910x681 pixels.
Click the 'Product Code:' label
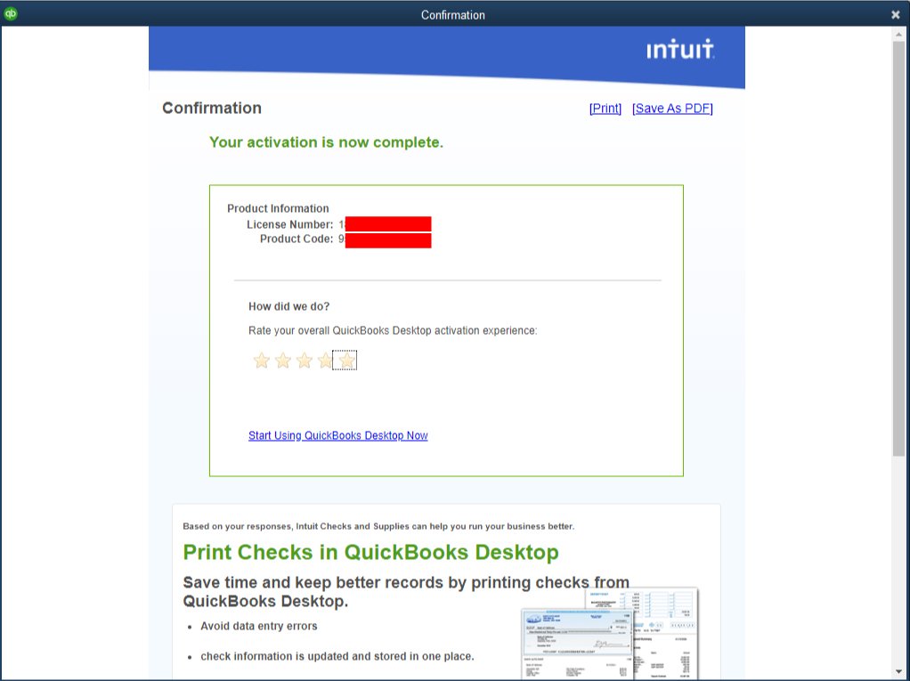tap(297, 239)
